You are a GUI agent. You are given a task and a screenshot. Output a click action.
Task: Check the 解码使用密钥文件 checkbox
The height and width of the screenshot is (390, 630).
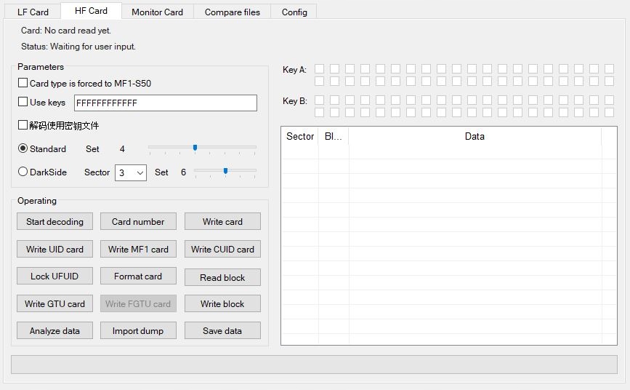point(23,125)
